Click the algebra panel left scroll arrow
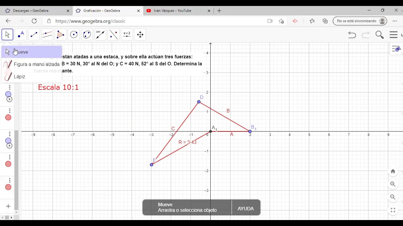The width and height of the screenshot is (403, 226). [3, 217]
